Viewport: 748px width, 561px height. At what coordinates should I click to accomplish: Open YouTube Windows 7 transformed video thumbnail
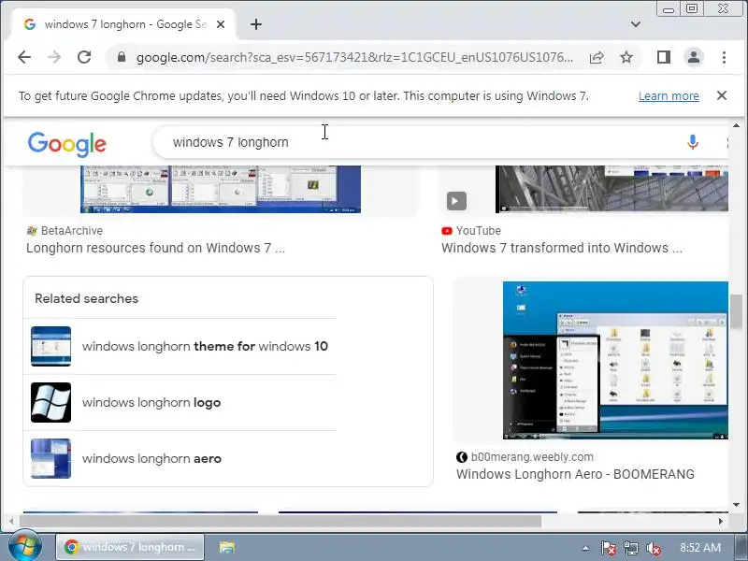coord(612,190)
